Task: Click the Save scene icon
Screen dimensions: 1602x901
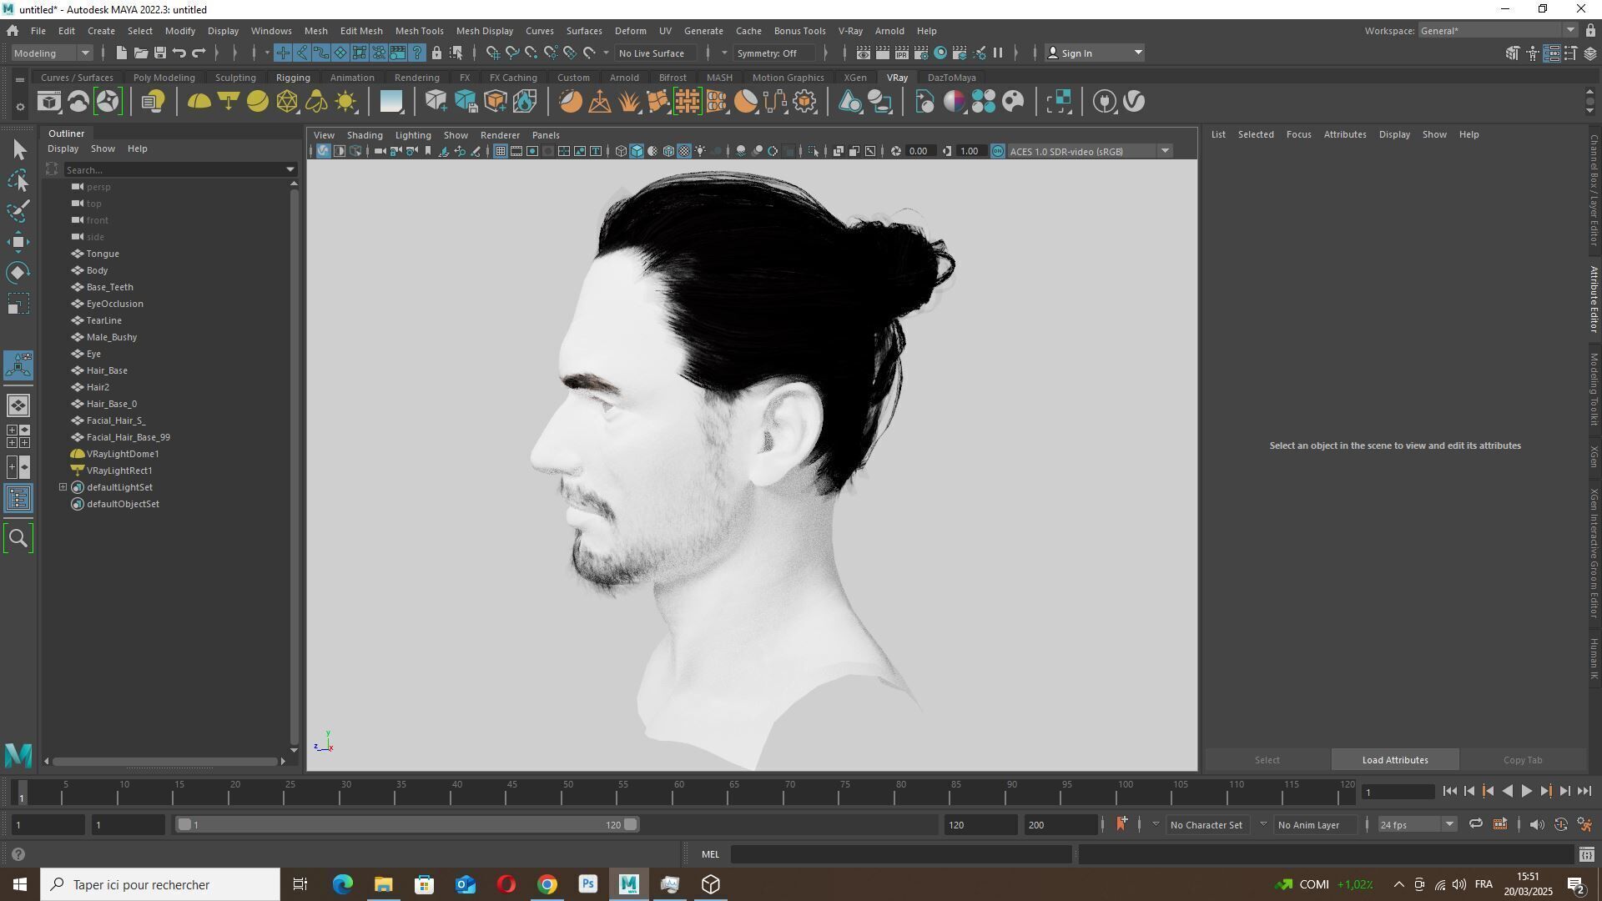Action: pos(159,53)
